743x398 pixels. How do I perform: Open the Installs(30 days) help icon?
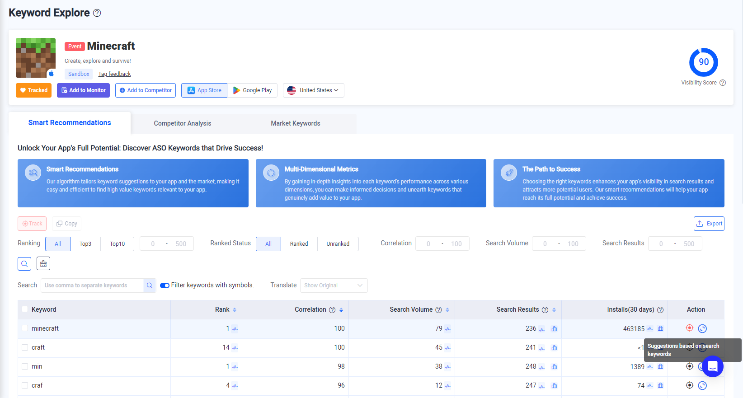click(x=660, y=310)
